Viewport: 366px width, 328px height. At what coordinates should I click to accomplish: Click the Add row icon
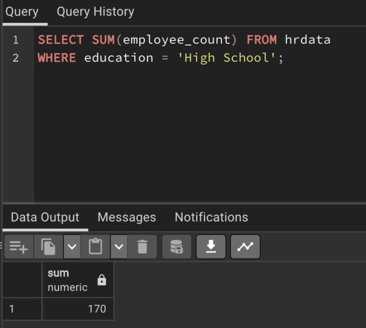coord(19,247)
